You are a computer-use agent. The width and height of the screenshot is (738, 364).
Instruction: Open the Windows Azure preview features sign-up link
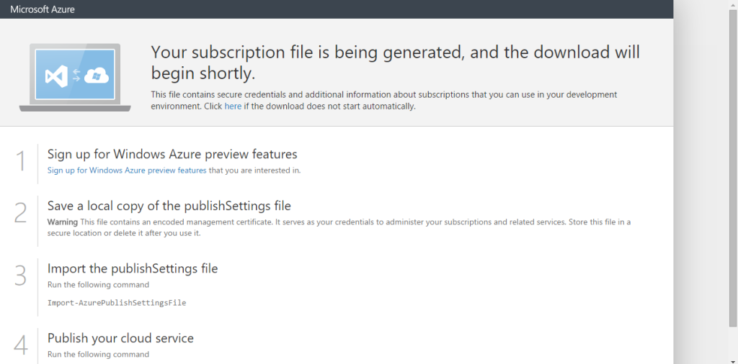[x=127, y=170]
